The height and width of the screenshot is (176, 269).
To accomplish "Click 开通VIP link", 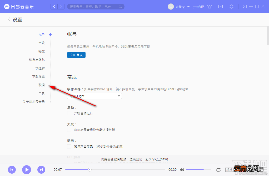I will tap(198, 7).
